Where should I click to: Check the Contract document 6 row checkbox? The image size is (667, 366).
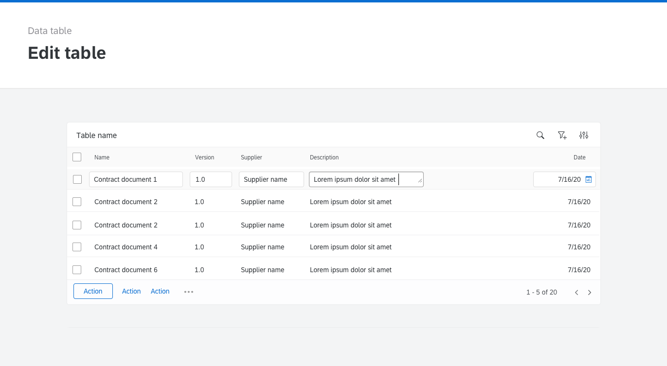tap(77, 270)
